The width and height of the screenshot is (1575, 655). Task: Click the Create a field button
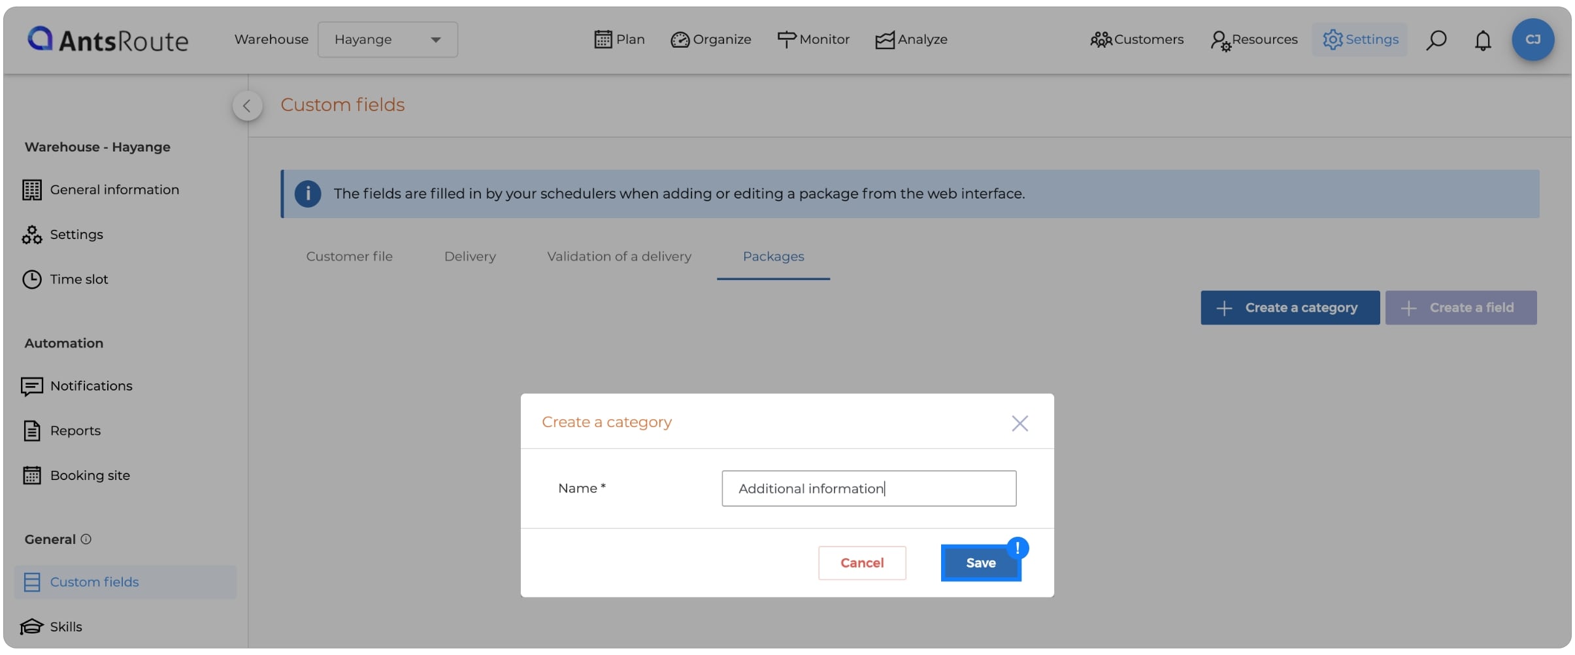coord(1461,308)
